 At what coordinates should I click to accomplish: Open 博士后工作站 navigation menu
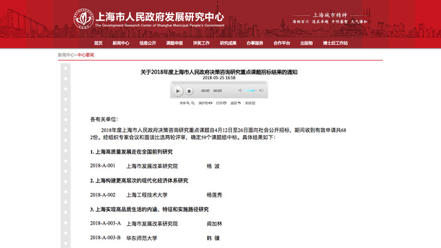[x=335, y=43]
